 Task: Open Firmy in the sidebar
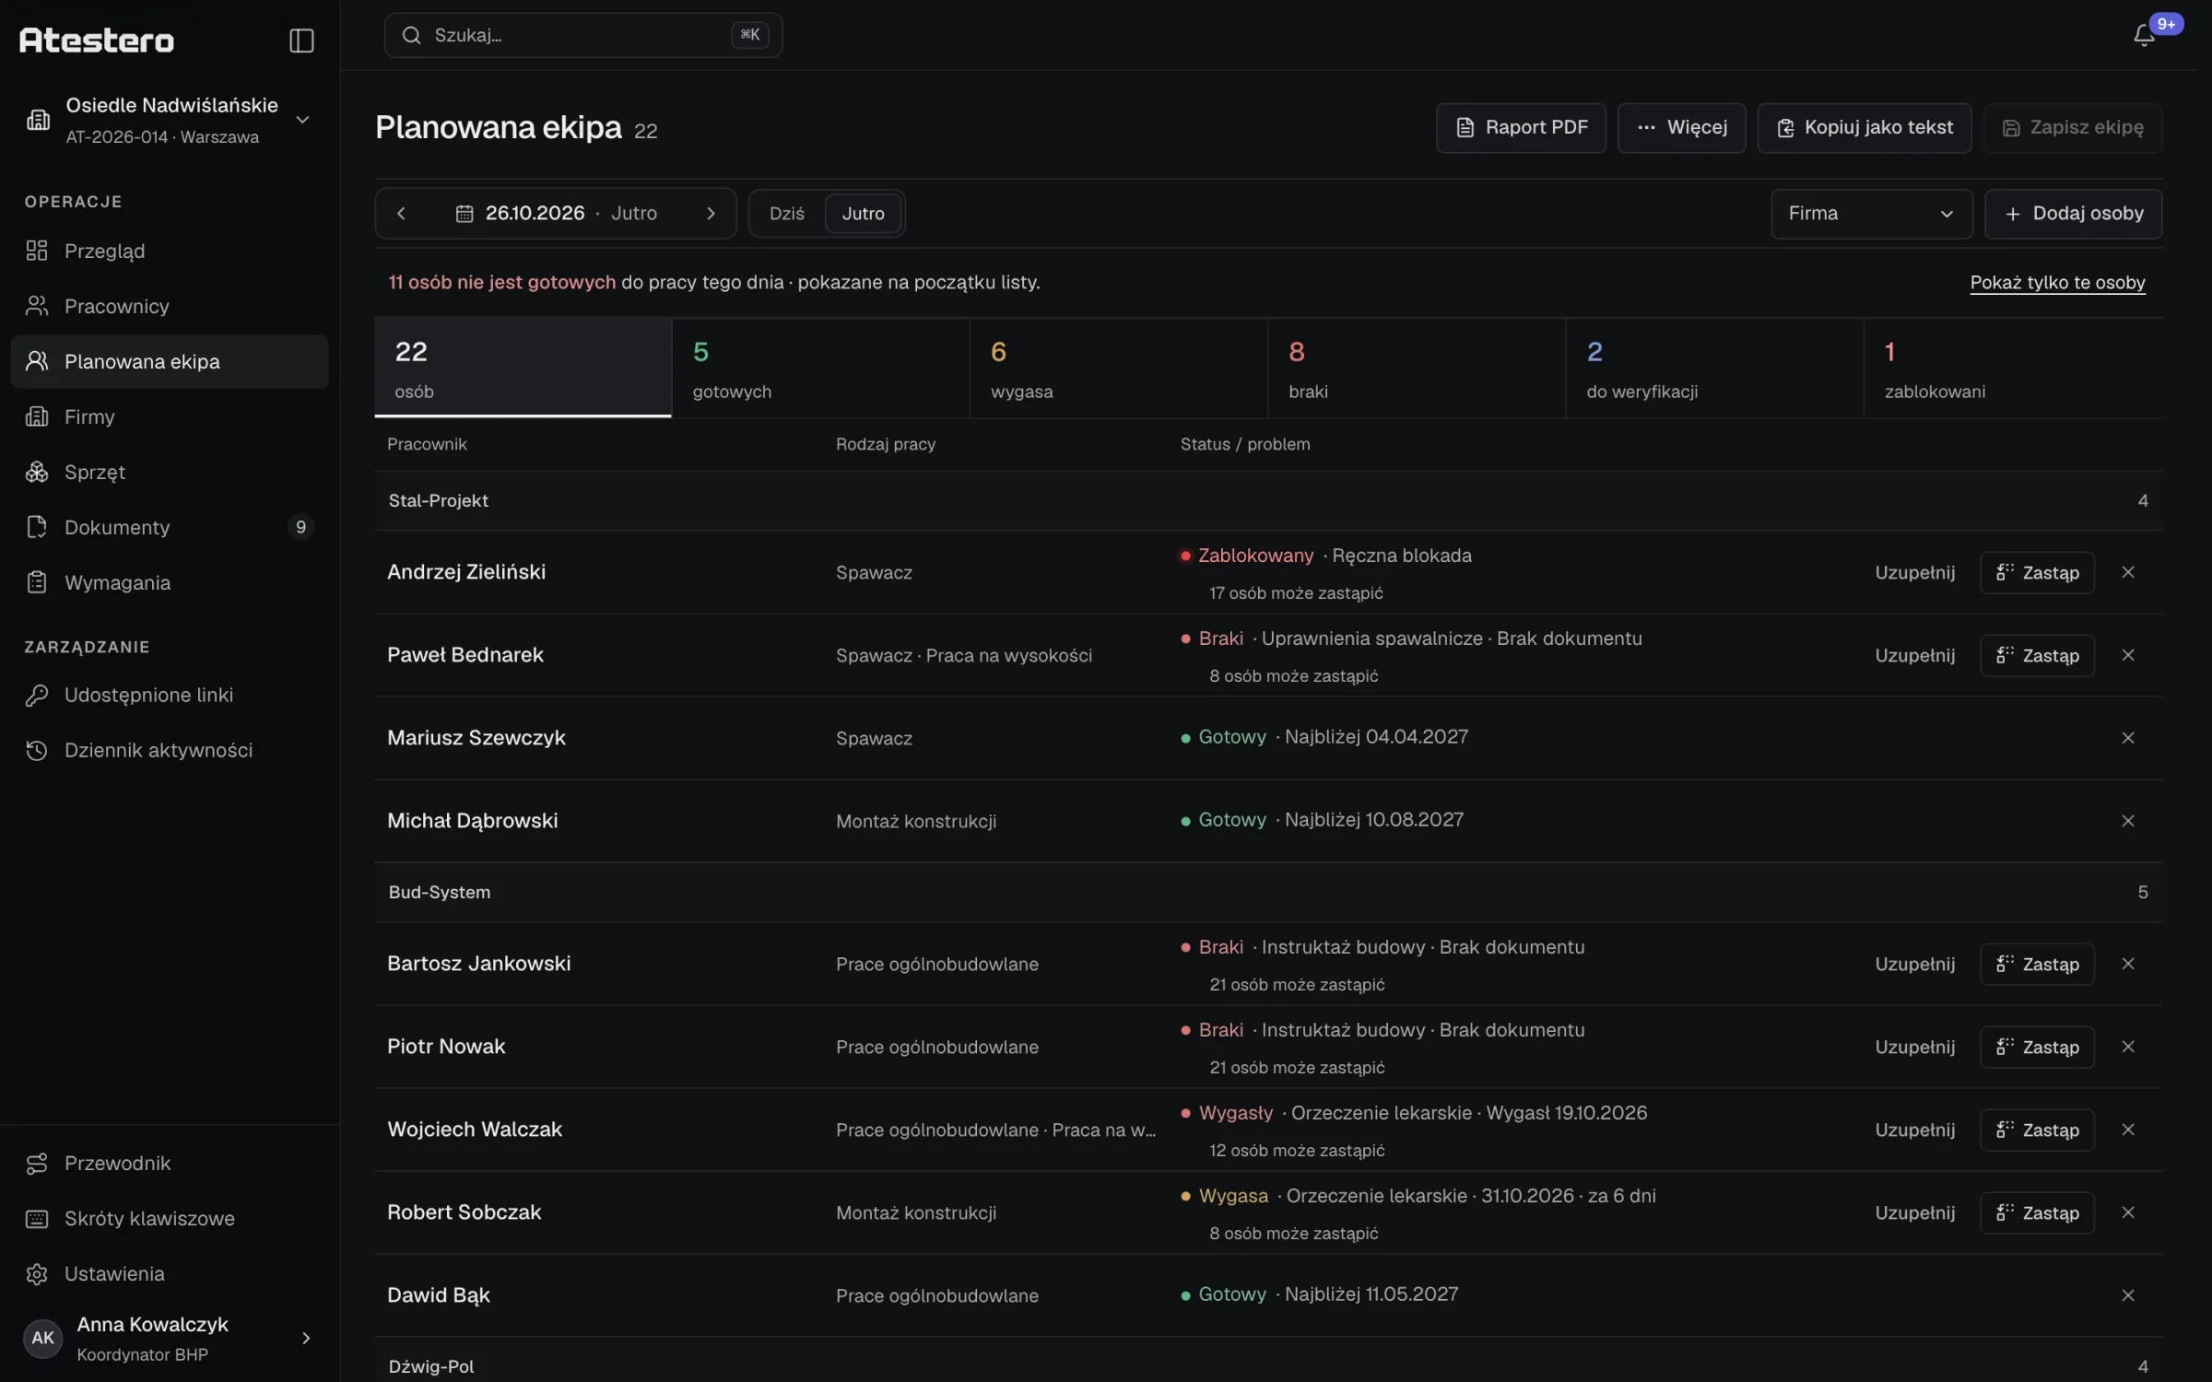click(170, 416)
